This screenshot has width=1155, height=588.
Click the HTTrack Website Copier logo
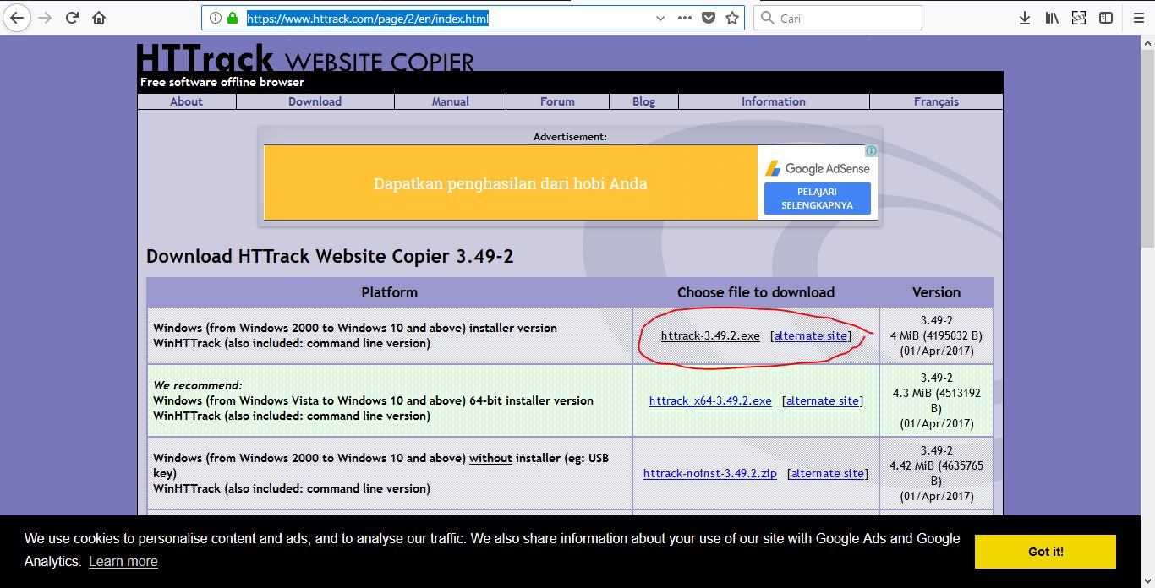click(305, 58)
